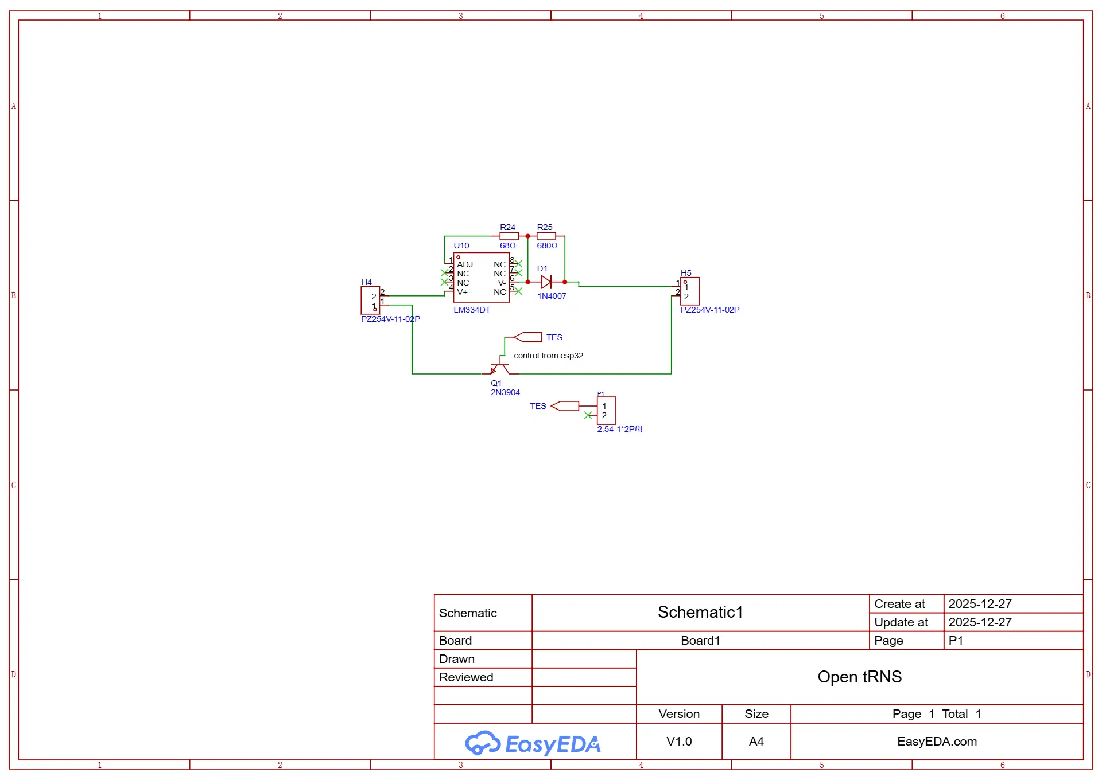Click the H5 designator label
This screenshot has height=780, width=1102.
(686, 273)
